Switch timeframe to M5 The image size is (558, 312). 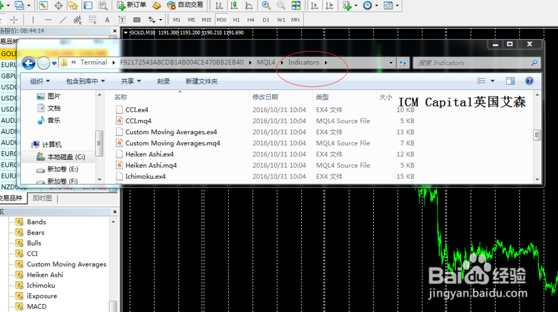191,20
